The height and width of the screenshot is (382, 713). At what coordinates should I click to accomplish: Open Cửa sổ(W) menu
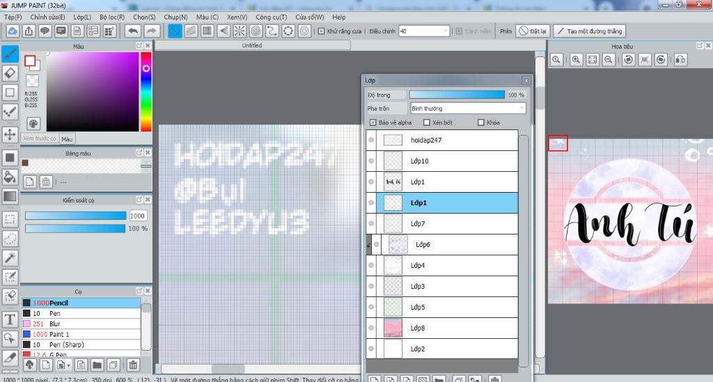(310, 17)
